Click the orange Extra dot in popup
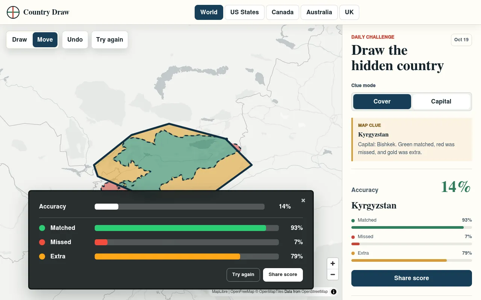 pyautogui.click(x=42, y=256)
